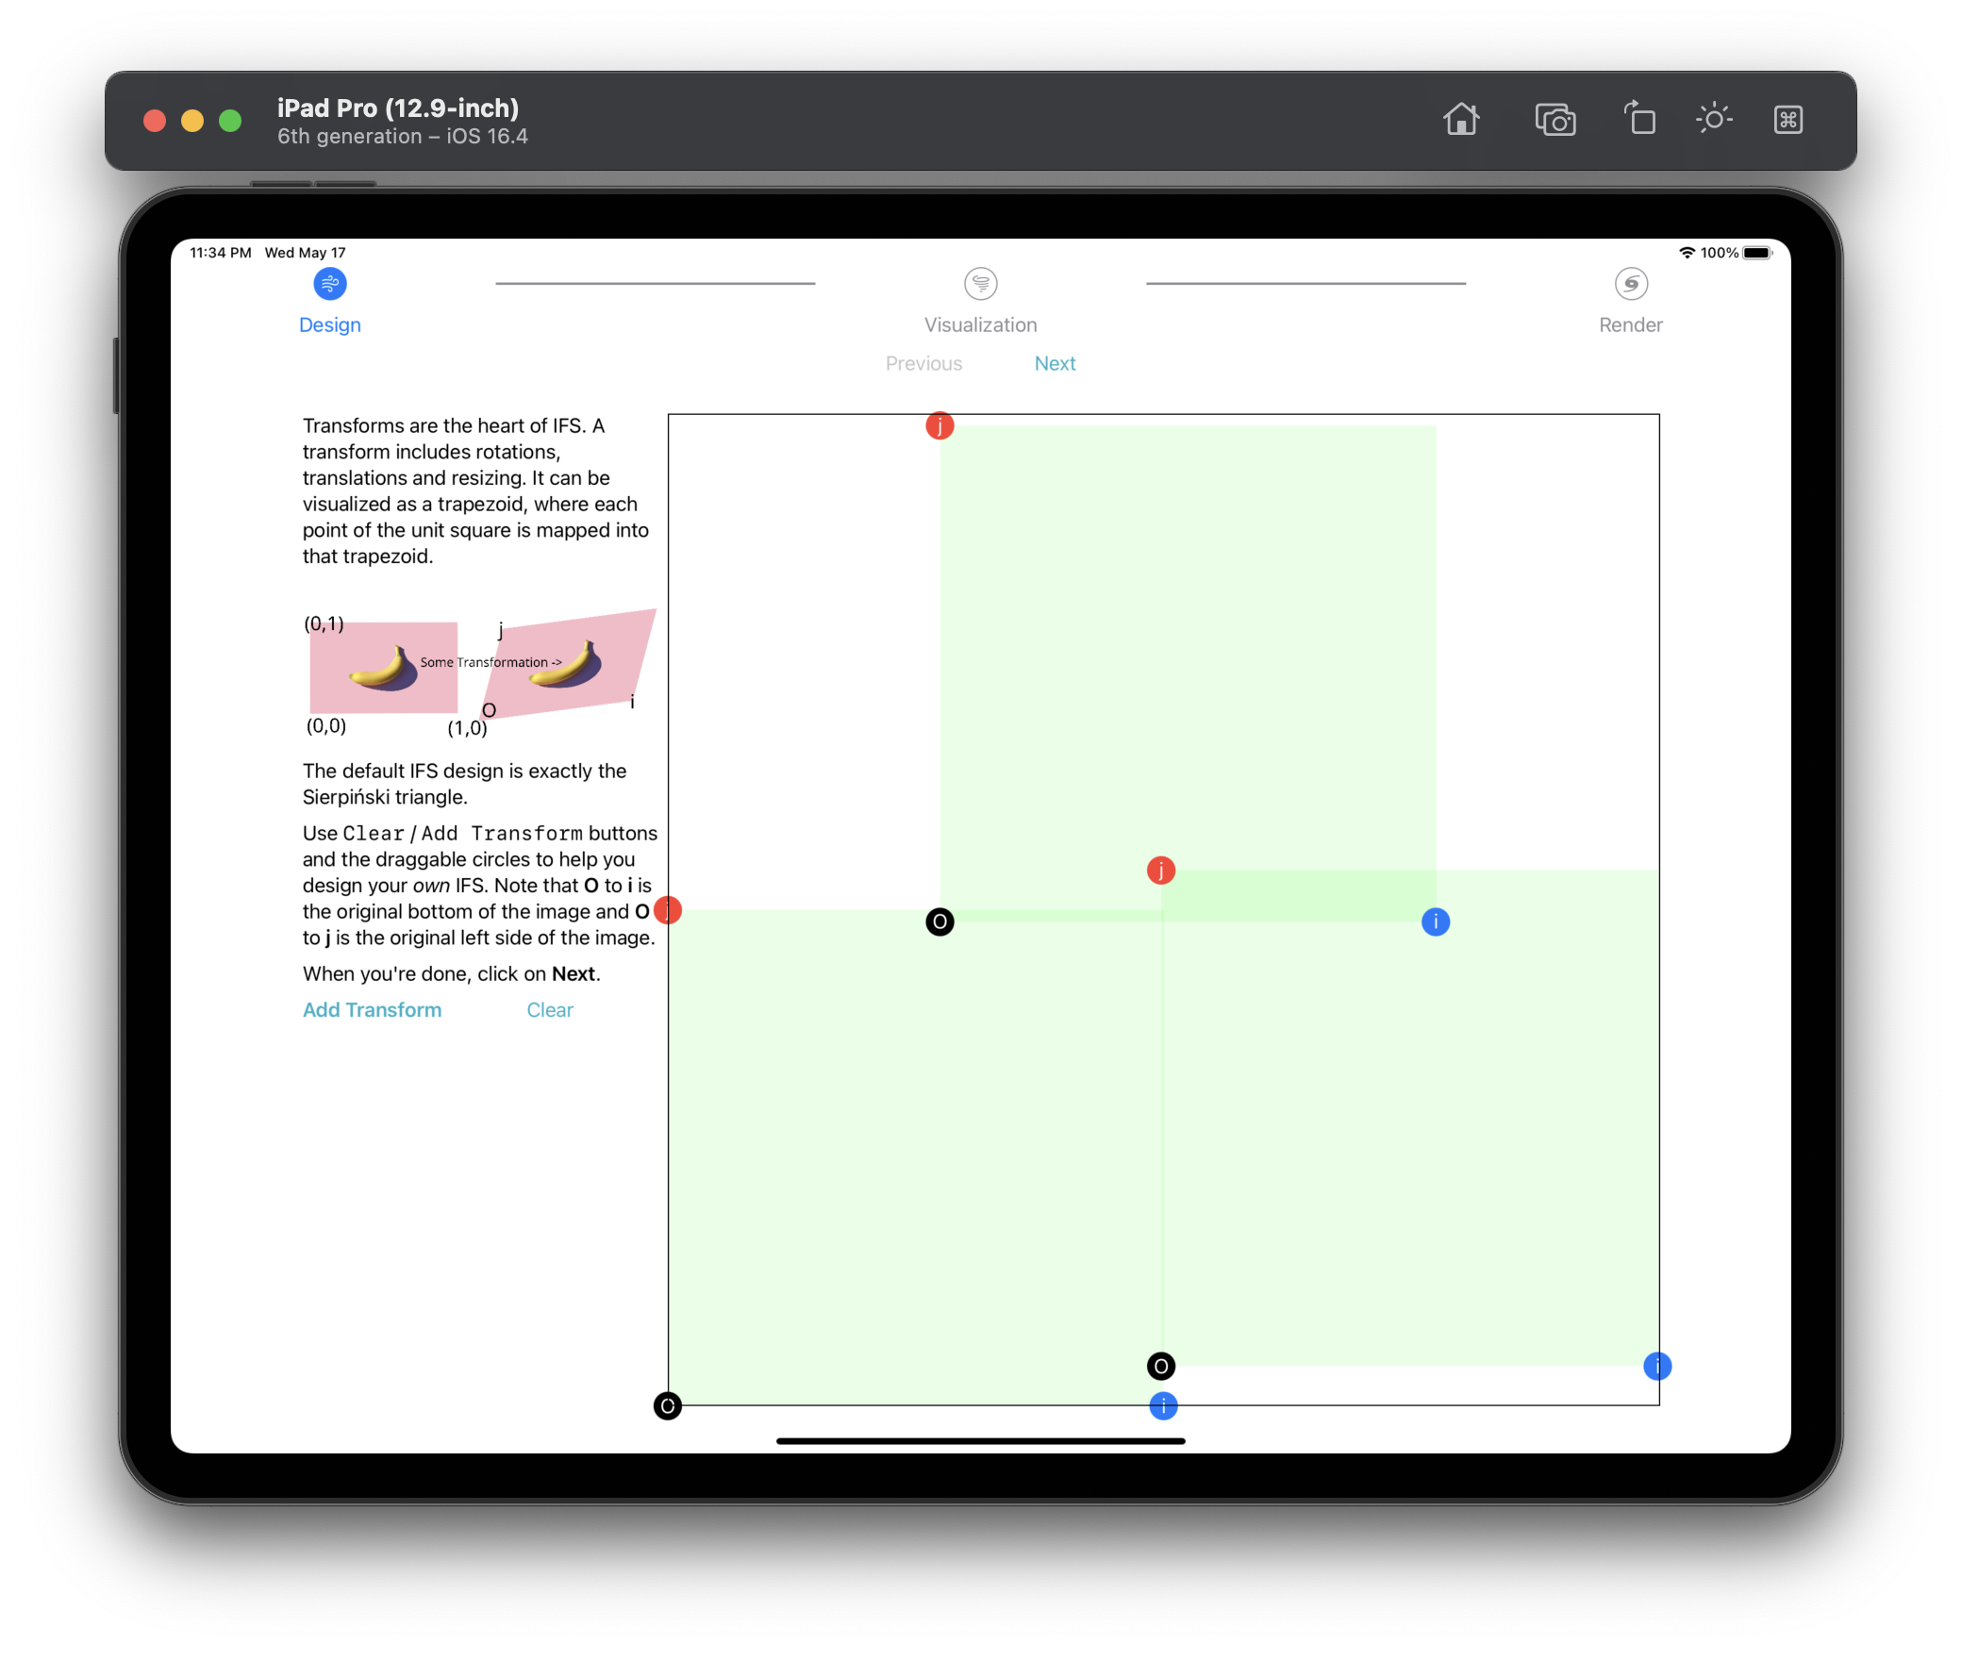Click the Previous button
Image resolution: width=1962 pixels, height=1660 pixels.
(923, 364)
